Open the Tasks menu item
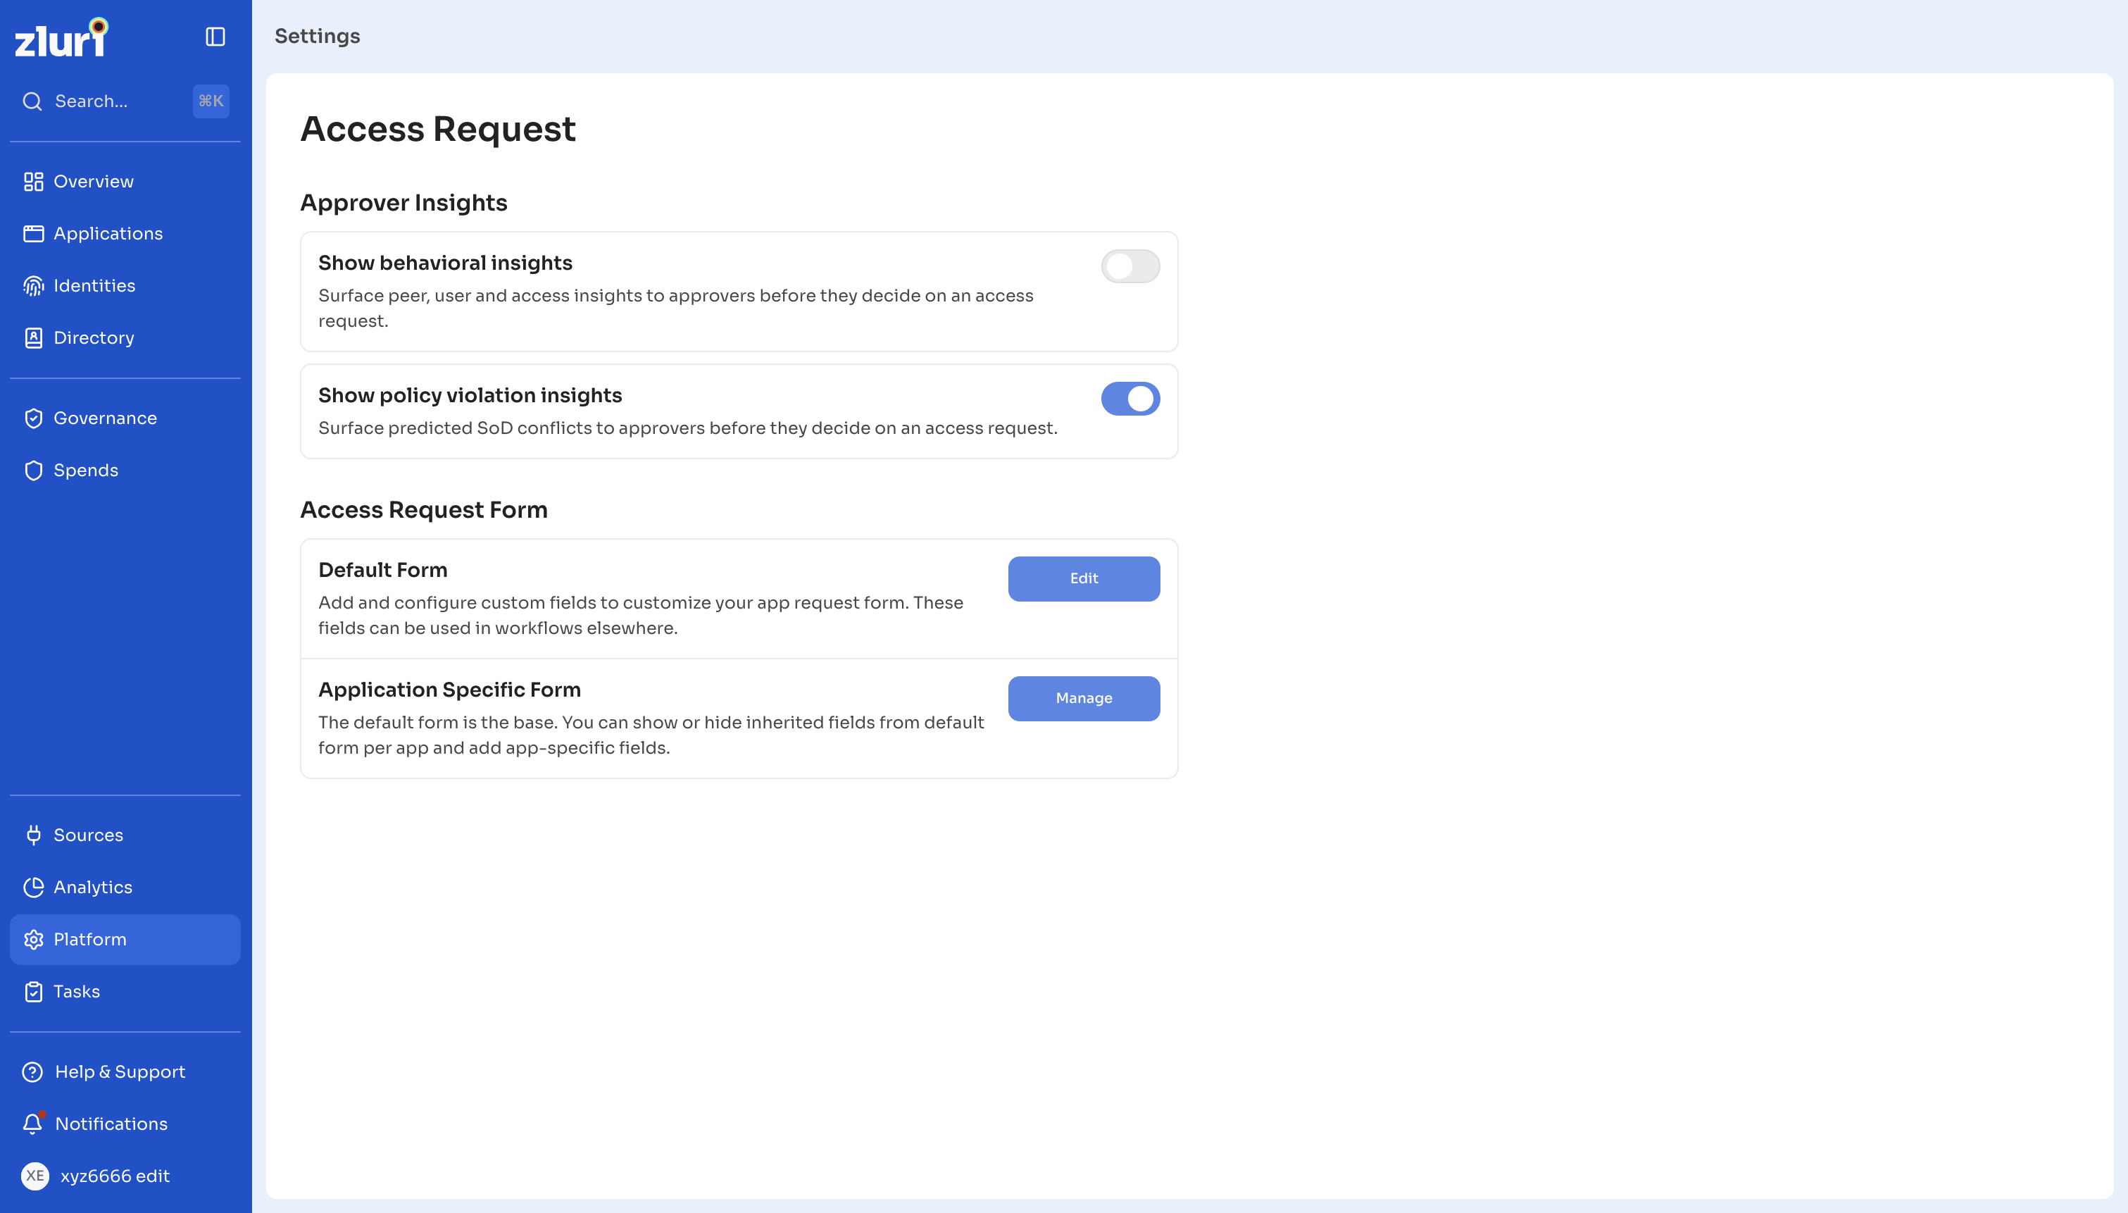This screenshot has width=2128, height=1213. pos(125,991)
